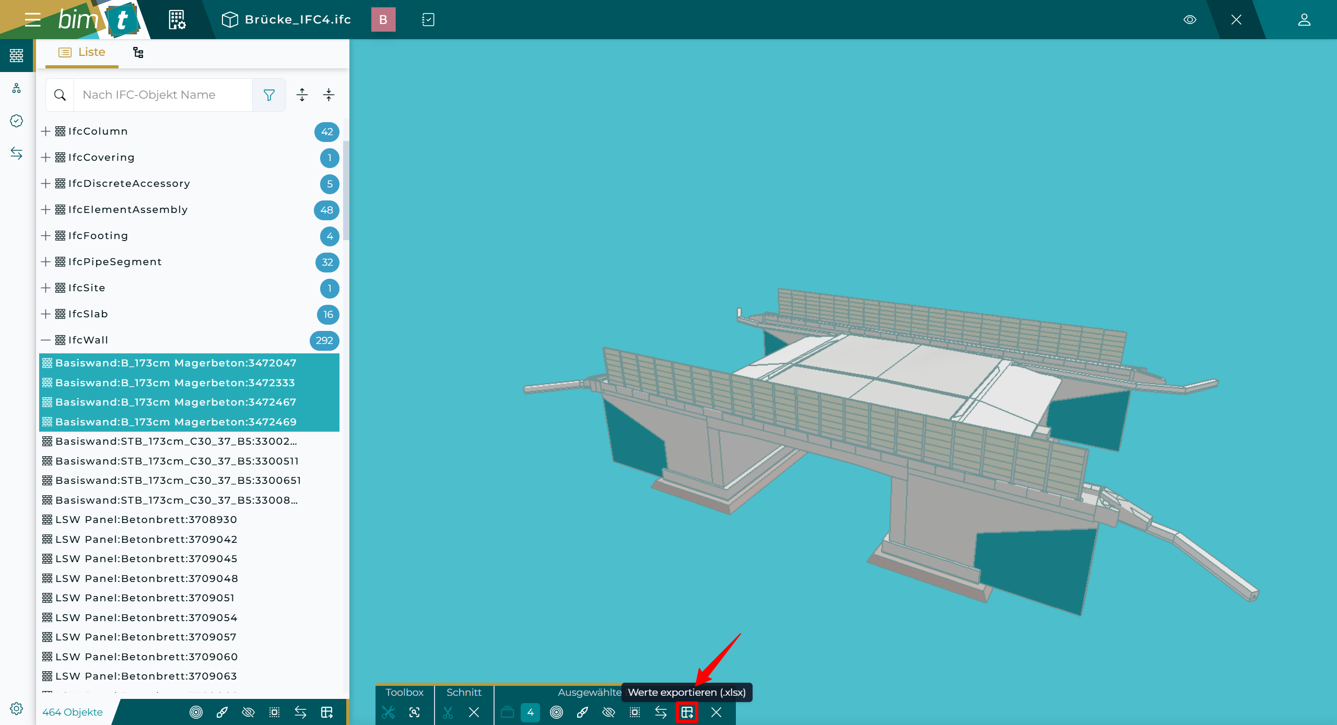Switch to the tree structure view tab
This screenshot has width=1337, height=725.
pyautogui.click(x=138, y=52)
